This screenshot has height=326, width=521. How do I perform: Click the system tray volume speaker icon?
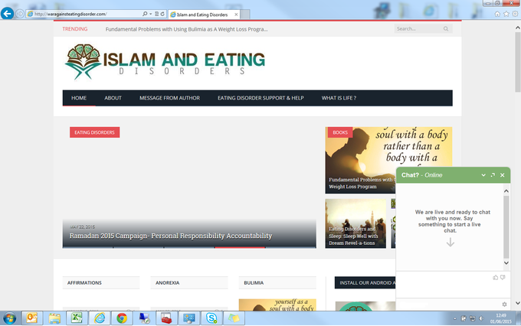coord(481,318)
